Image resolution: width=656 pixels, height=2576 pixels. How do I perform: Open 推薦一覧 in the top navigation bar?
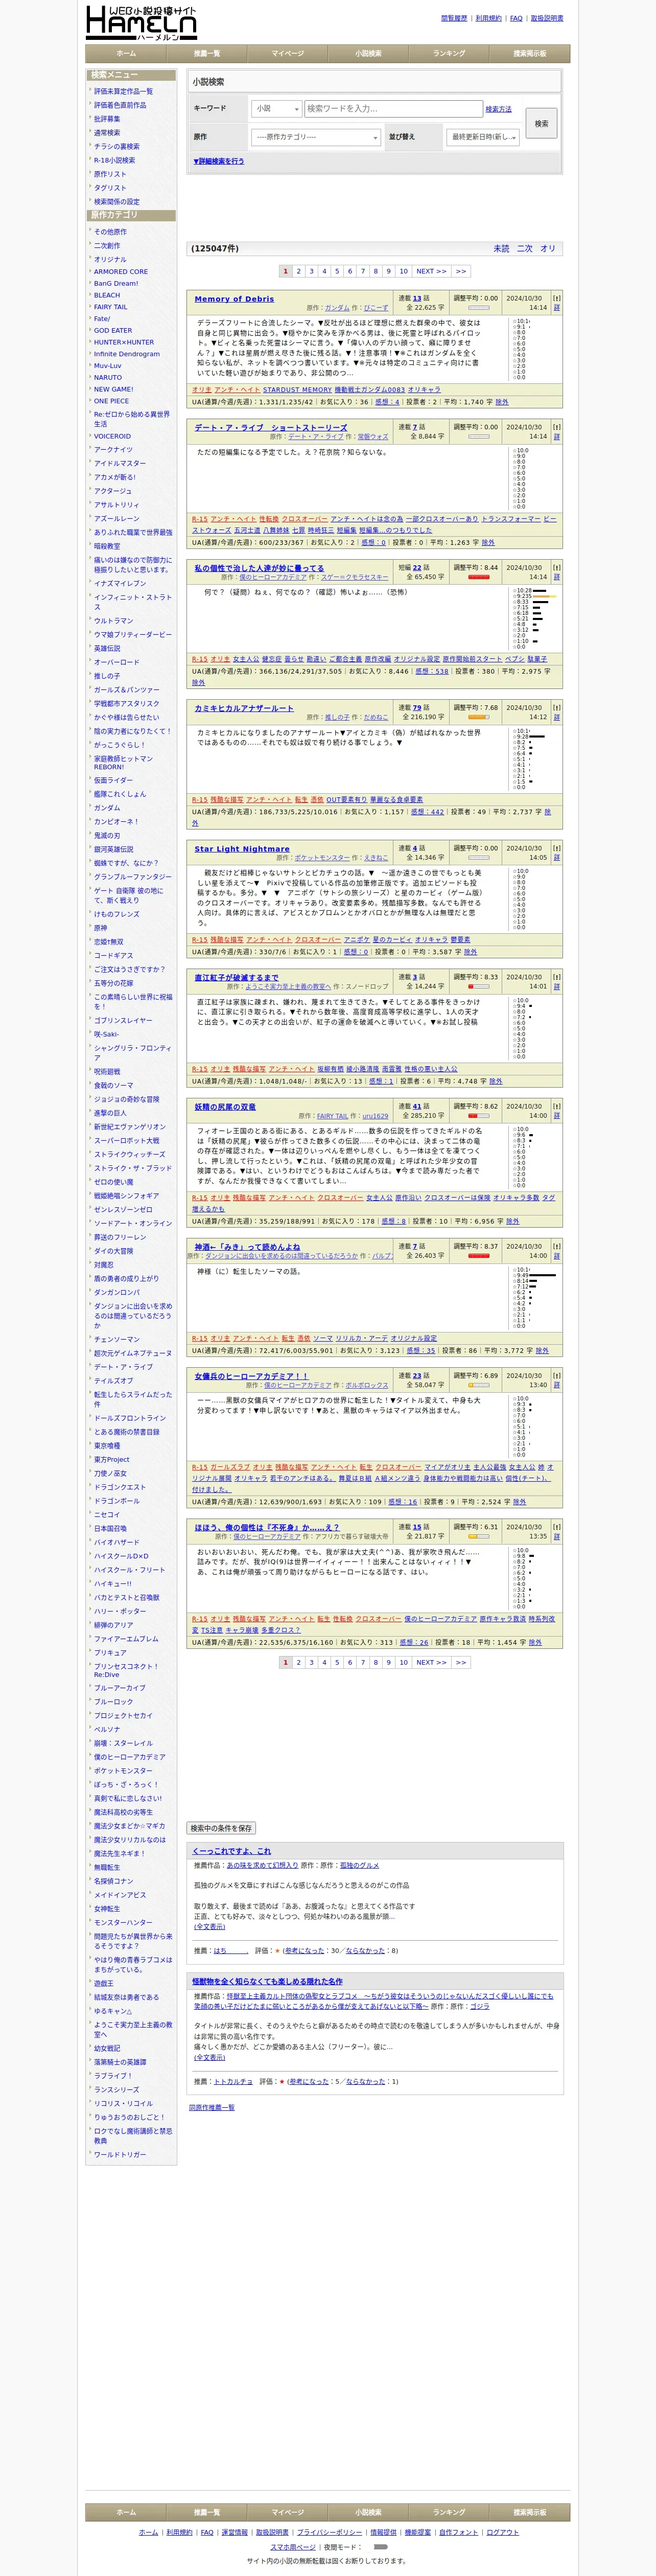tap(207, 53)
